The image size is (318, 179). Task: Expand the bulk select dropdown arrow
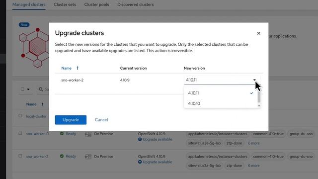tap(28, 89)
